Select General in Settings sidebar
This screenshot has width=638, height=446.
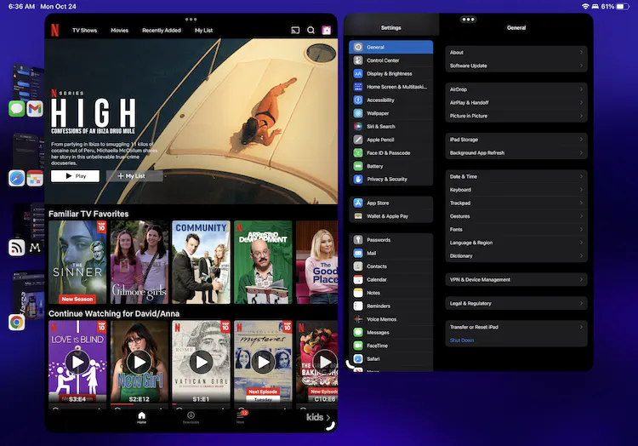pyautogui.click(x=391, y=47)
